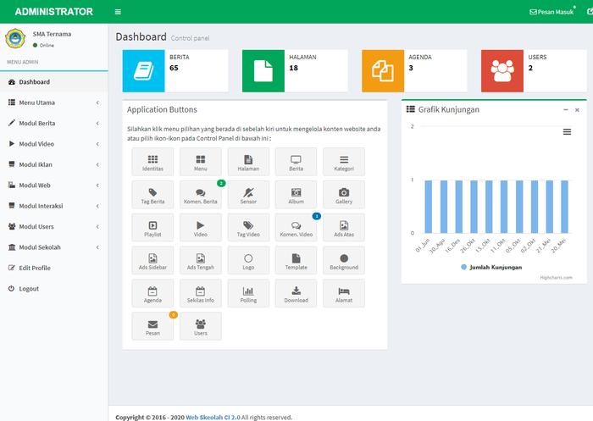This screenshot has height=421, width=593.
Task: Click the Template icon button
Action: [296, 260]
